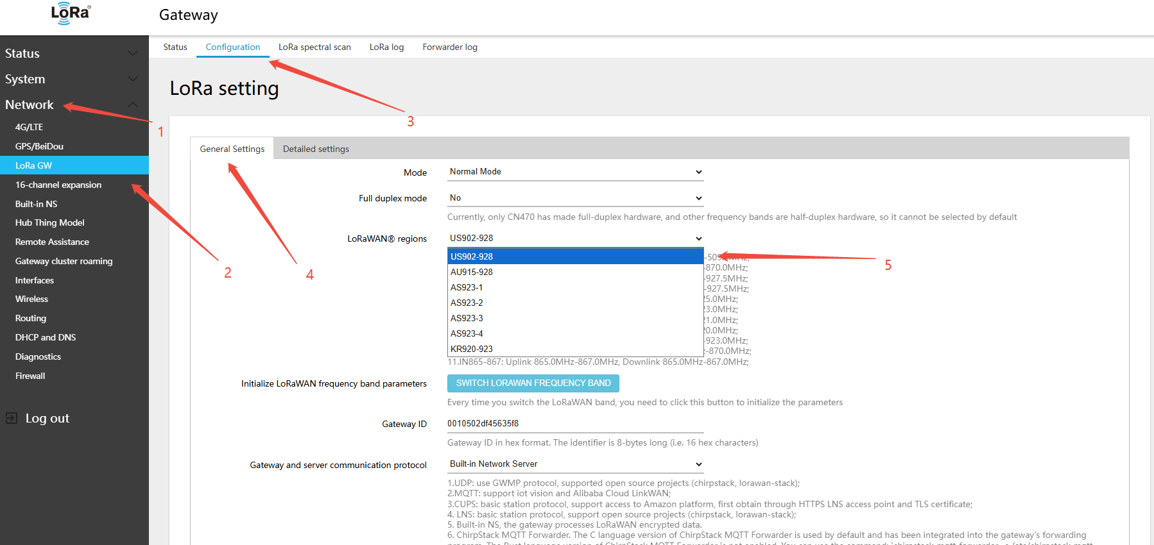
Task: Open the LoRa spectral scan tab
Action: 314,47
